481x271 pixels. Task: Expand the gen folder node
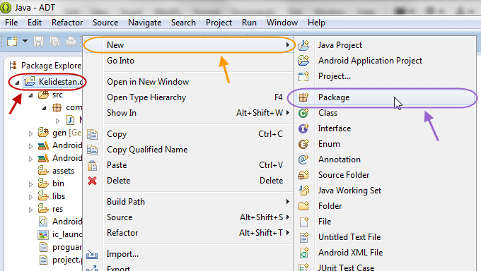[x=30, y=133]
